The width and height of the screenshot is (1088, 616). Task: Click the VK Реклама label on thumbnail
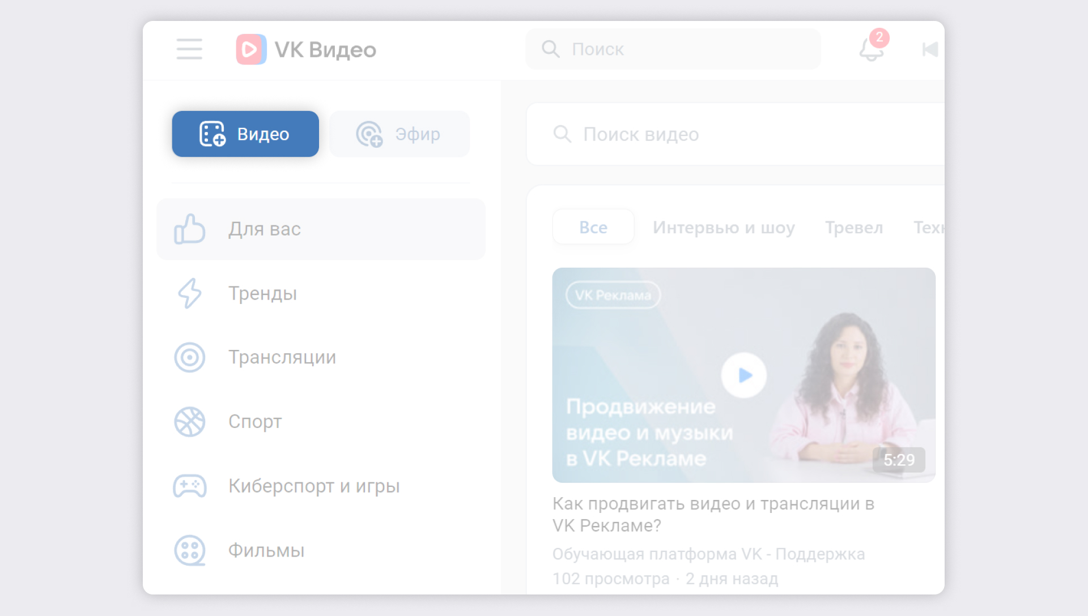click(613, 295)
